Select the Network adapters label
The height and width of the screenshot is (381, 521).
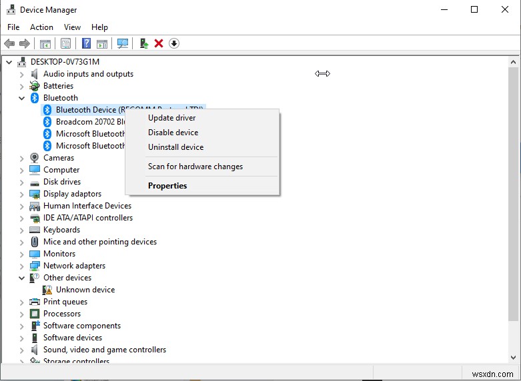[x=75, y=266]
